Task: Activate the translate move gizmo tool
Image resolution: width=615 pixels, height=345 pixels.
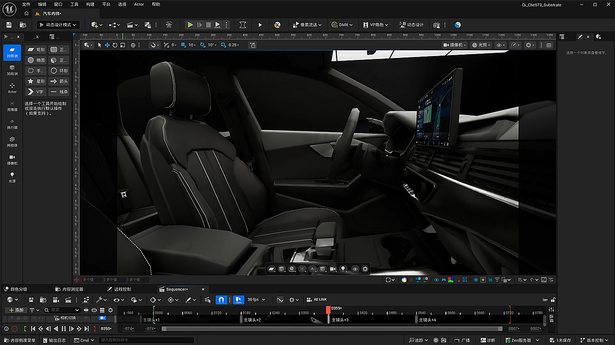Action: point(107,45)
